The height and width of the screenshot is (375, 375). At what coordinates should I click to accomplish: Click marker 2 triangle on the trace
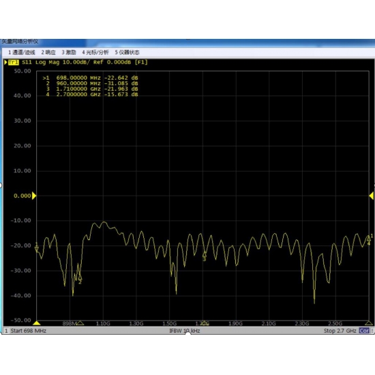click(x=80, y=277)
